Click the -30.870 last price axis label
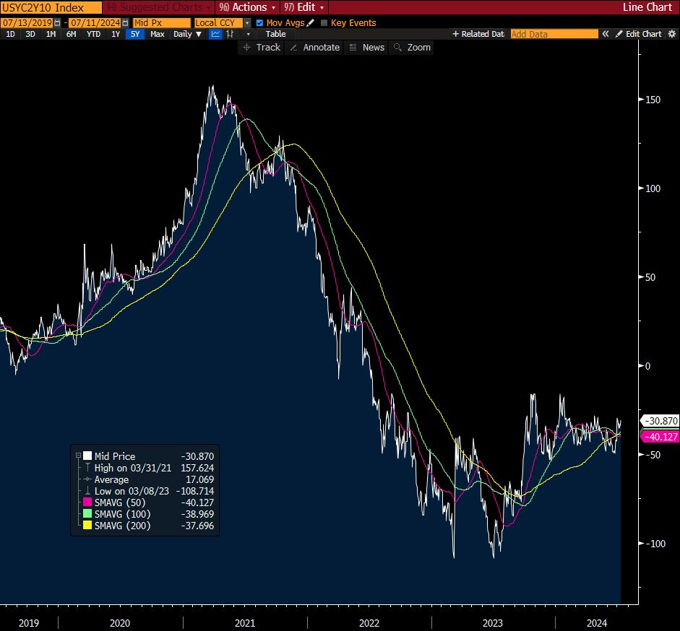Viewport: 680px width, 631px height. click(x=660, y=421)
